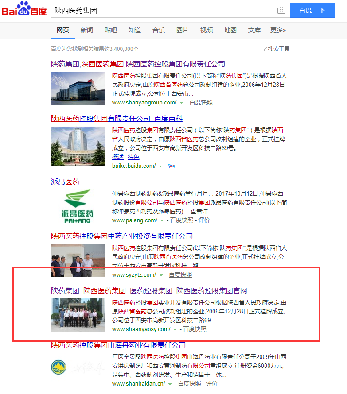Image resolution: width=347 pixels, height=394 pixels.
Task: Expand dropdown arrow next to baike.baidu.com
Action: pos(160,166)
